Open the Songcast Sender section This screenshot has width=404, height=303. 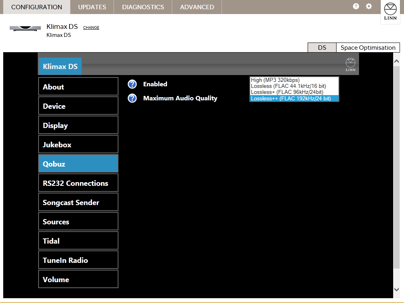click(78, 202)
